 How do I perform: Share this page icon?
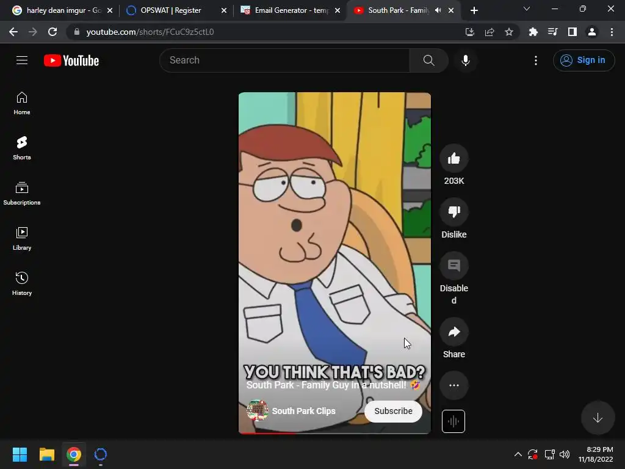tap(490, 32)
